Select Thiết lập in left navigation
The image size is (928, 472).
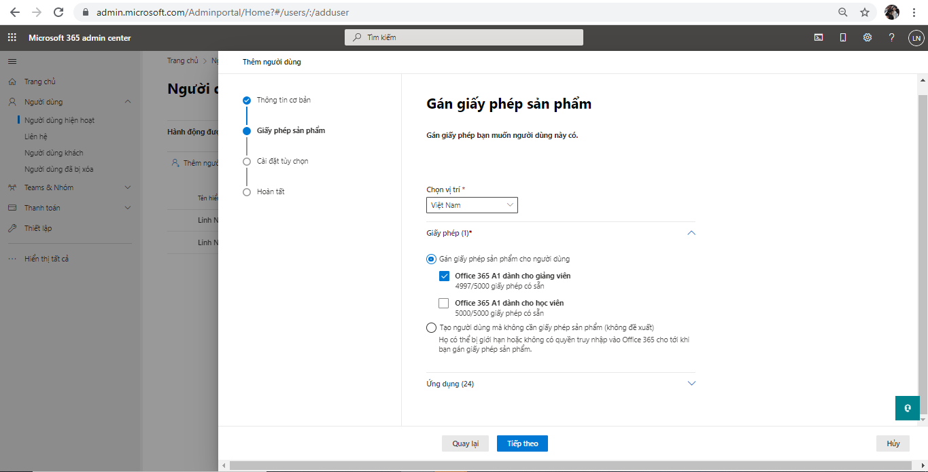point(38,228)
